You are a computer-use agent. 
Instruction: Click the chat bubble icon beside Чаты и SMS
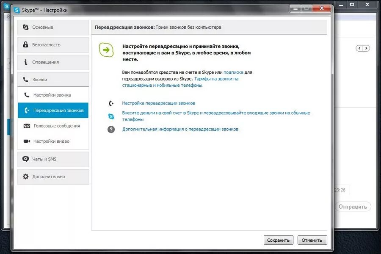25,159
